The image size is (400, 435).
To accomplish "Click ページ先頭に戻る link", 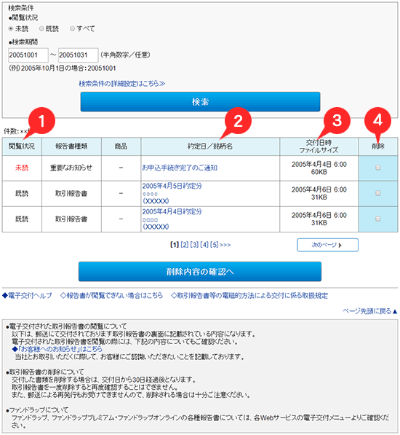I will [370, 311].
